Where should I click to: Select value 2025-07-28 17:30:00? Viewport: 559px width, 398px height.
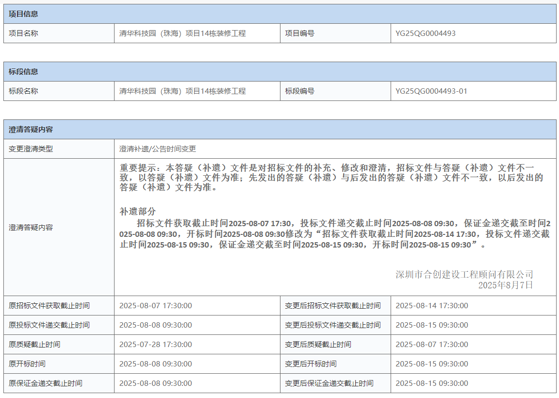point(155,345)
